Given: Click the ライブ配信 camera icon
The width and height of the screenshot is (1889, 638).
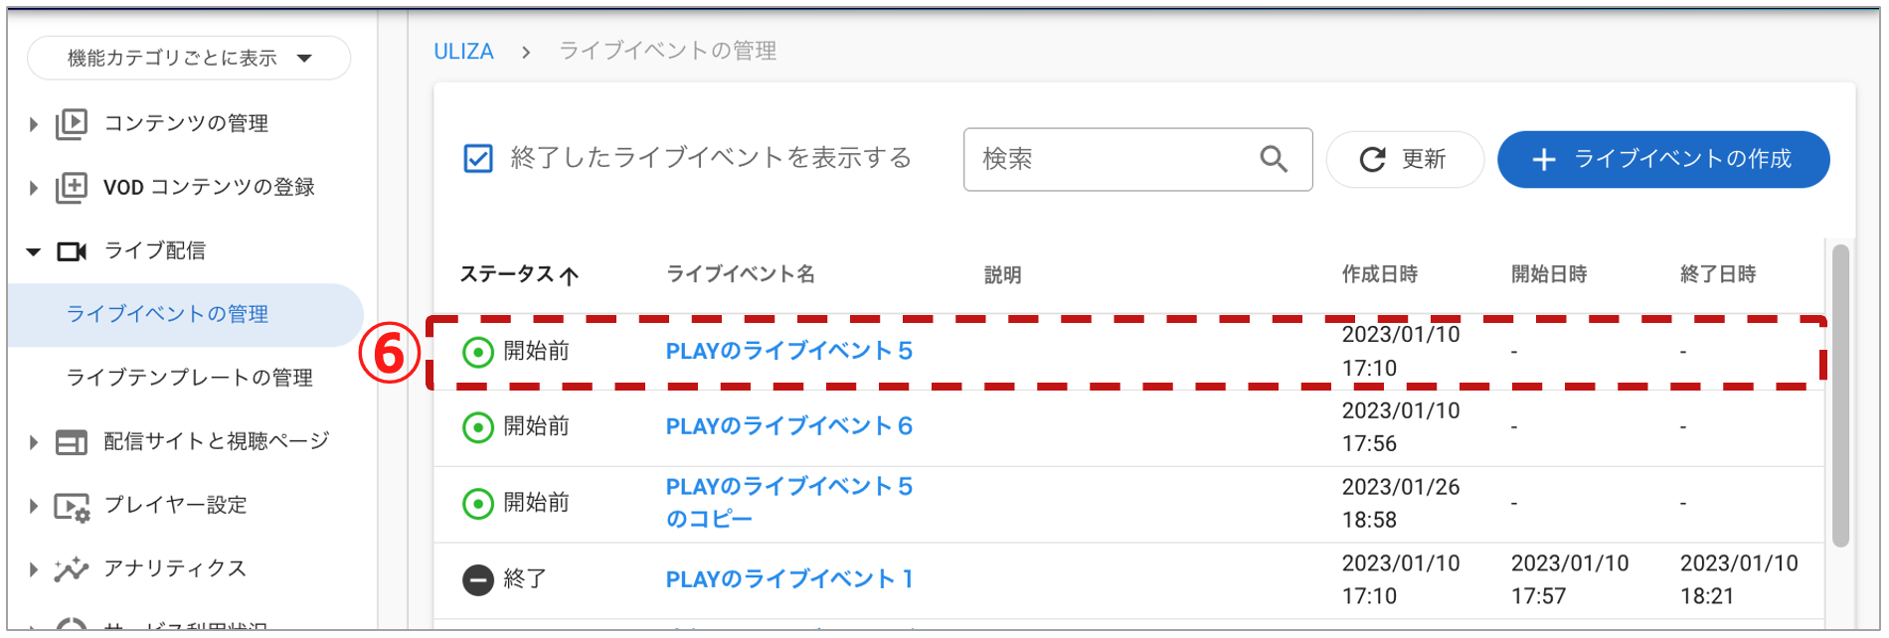Looking at the screenshot, I should (x=72, y=251).
